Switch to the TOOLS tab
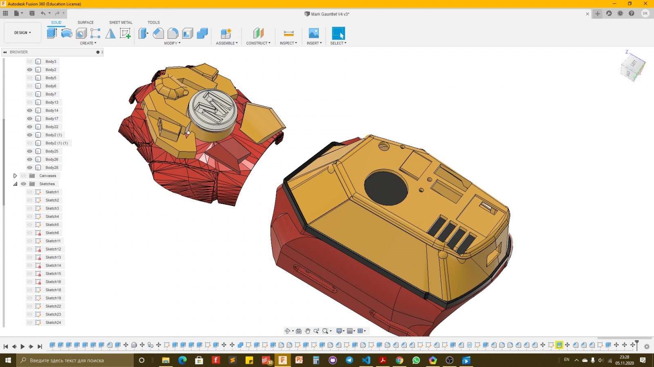The image size is (654, 367). pyautogui.click(x=154, y=22)
